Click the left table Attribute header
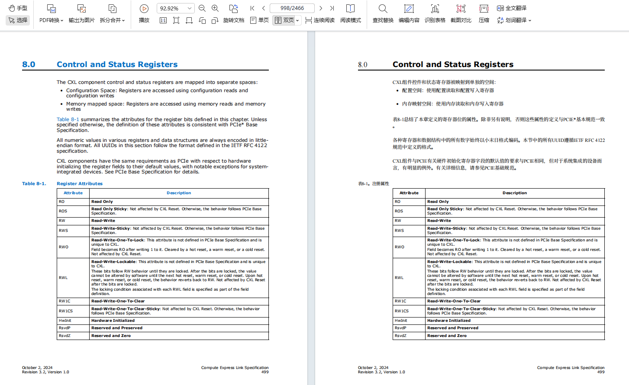Viewport: 629px width, 385px height. coord(73,193)
